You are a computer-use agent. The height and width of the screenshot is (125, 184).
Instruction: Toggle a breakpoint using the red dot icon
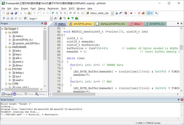point(131,13)
